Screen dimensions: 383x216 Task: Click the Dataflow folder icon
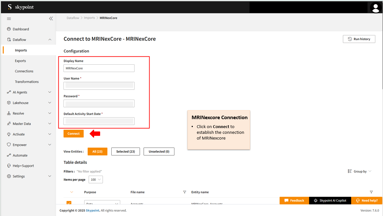[9, 40]
